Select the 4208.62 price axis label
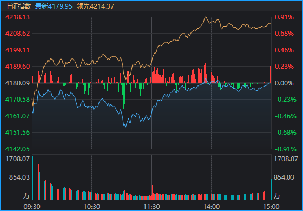Viewport: 303px width, 211px height. [x=17, y=34]
